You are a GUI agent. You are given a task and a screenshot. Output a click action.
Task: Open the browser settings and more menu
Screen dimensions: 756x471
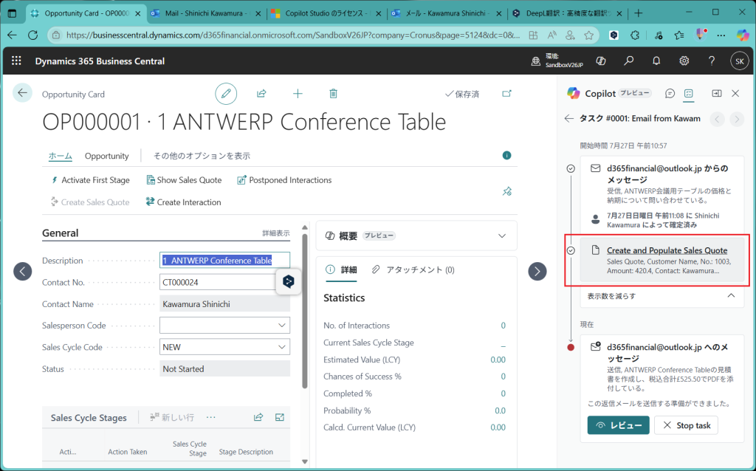pyautogui.click(x=721, y=35)
